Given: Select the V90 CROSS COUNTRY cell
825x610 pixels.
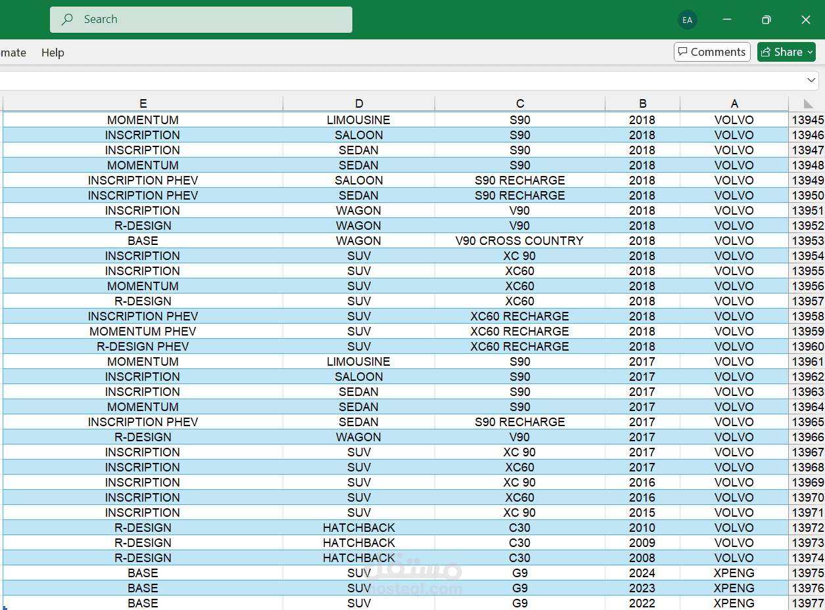Looking at the screenshot, I should coord(520,241).
